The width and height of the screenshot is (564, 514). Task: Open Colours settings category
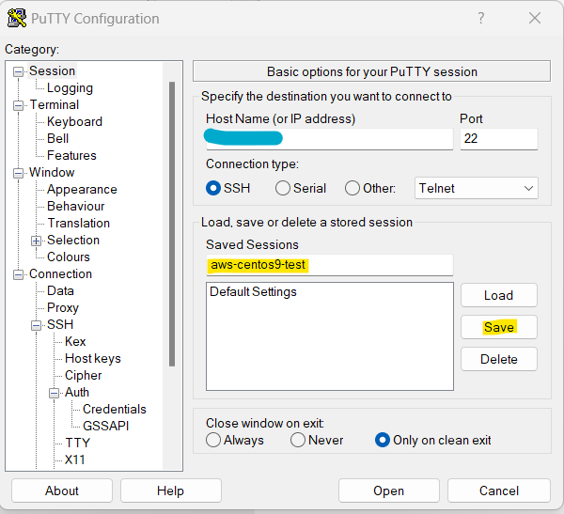pos(69,257)
